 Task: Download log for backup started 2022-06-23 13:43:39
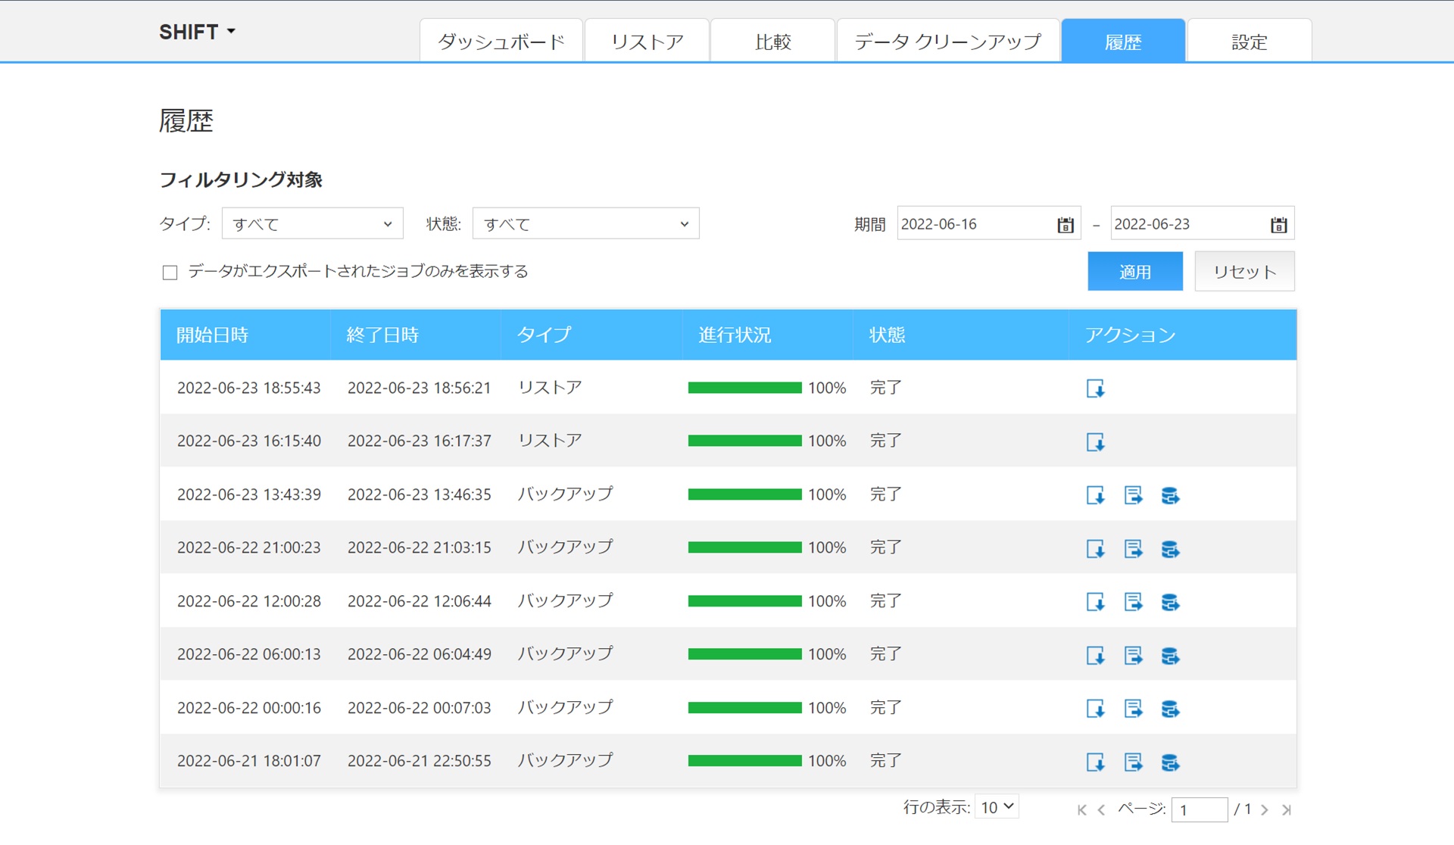pyautogui.click(x=1095, y=495)
